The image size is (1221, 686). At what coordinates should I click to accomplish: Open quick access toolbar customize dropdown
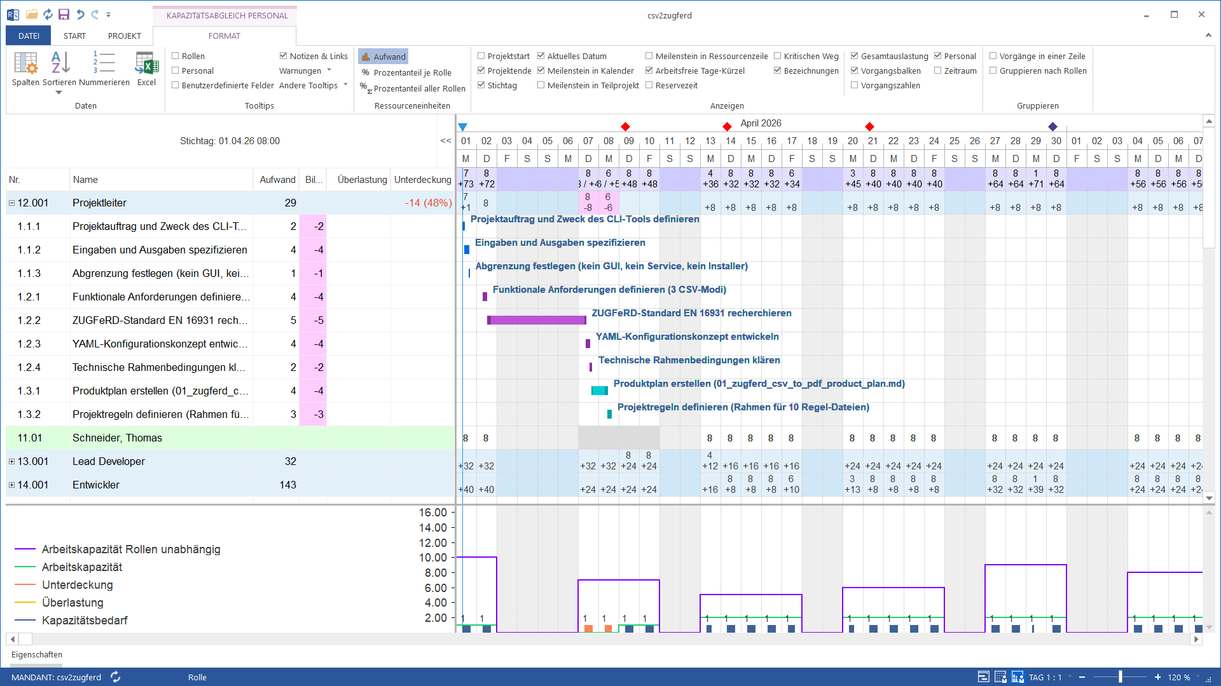click(x=108, y=15)
